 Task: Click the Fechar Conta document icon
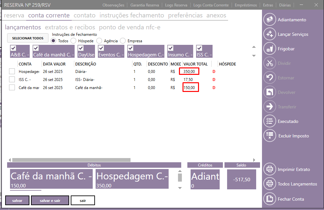(x=269, y=199)
